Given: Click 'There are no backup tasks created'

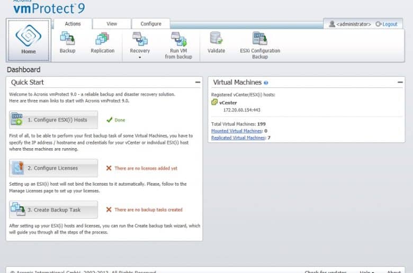Looking at the screenshot, I should point(148,210).
